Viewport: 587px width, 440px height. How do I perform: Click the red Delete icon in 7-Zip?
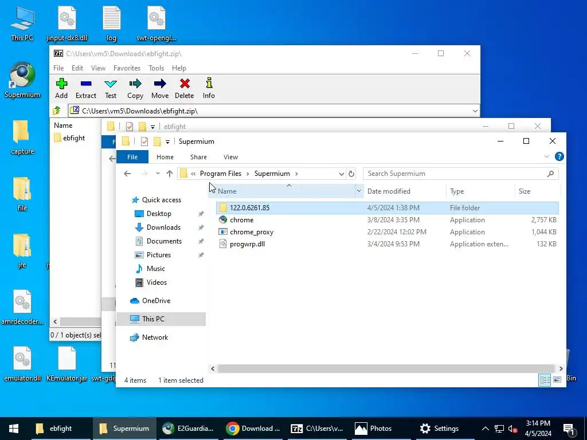[x=185, y=89]
